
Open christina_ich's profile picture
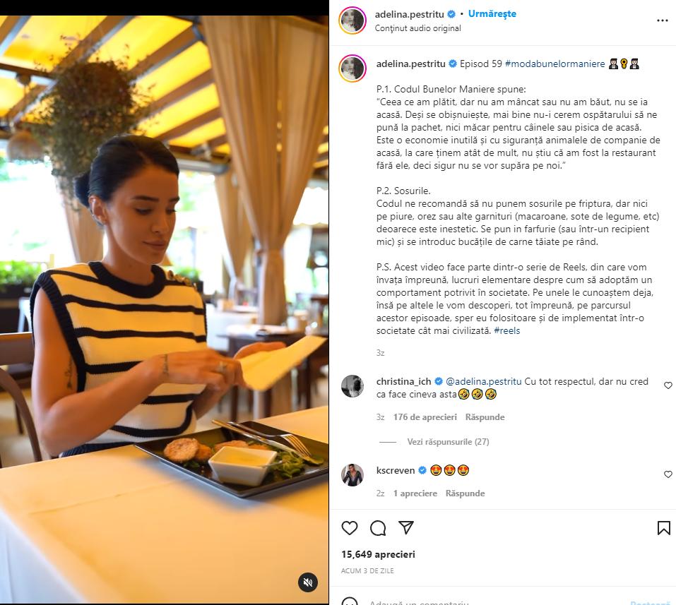point(352,385)
